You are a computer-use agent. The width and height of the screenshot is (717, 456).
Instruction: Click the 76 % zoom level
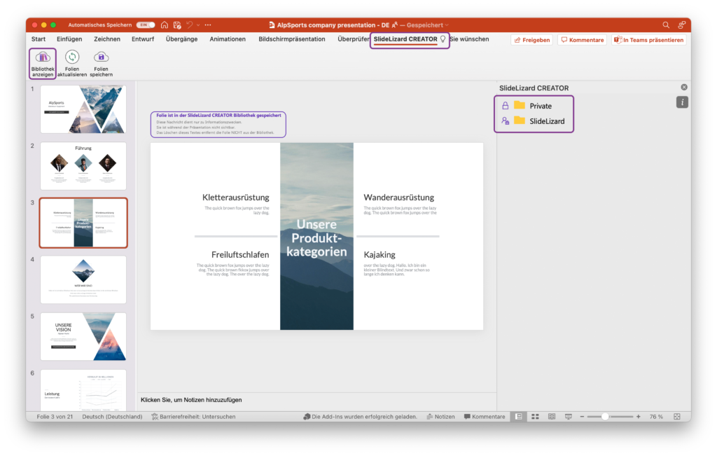656,417
